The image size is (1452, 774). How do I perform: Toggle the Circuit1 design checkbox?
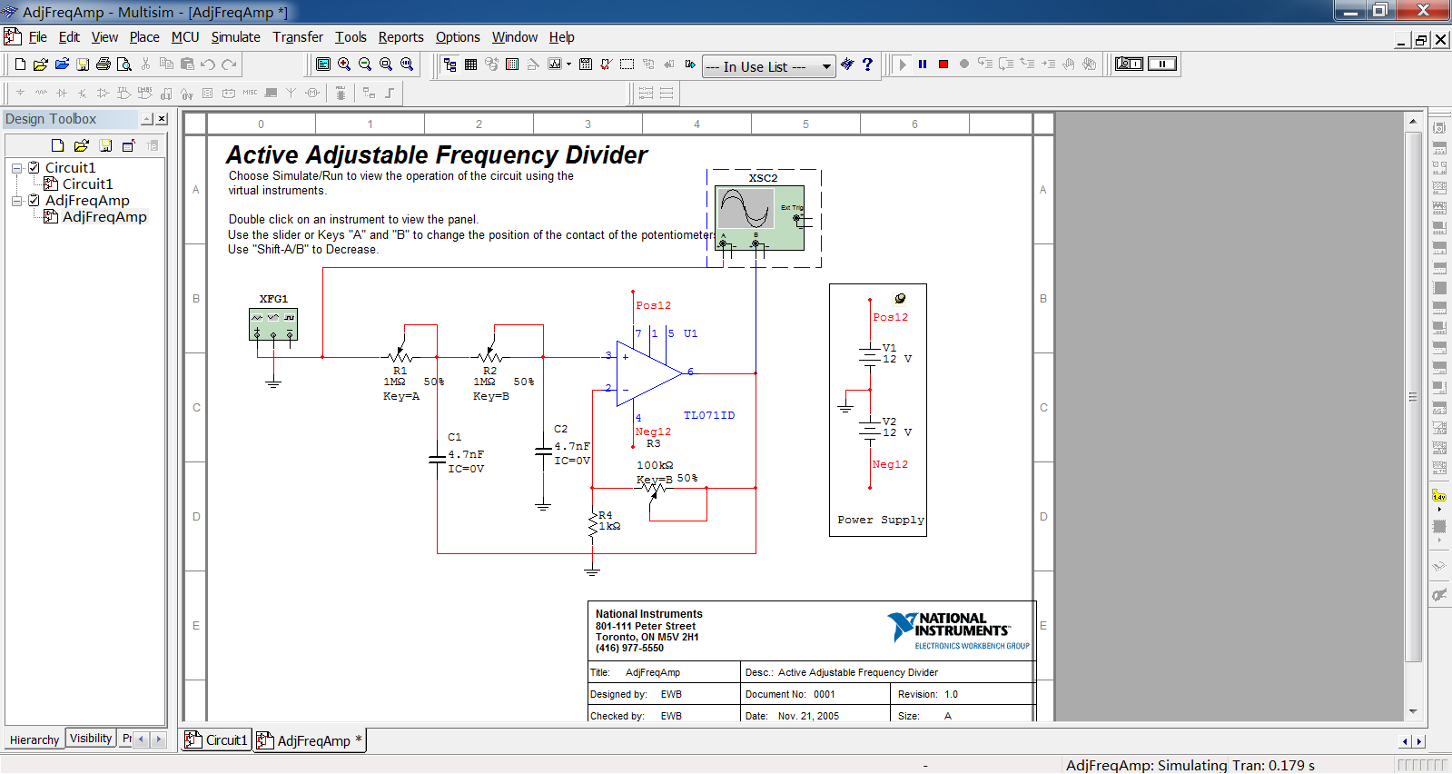34,168
